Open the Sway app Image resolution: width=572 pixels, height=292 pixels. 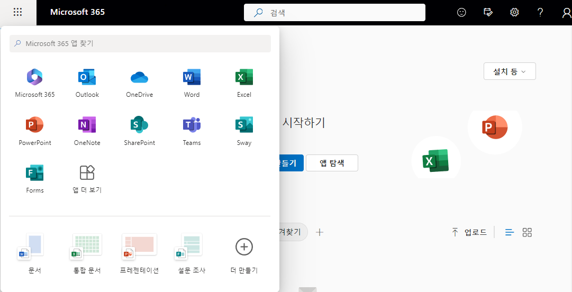244,131
